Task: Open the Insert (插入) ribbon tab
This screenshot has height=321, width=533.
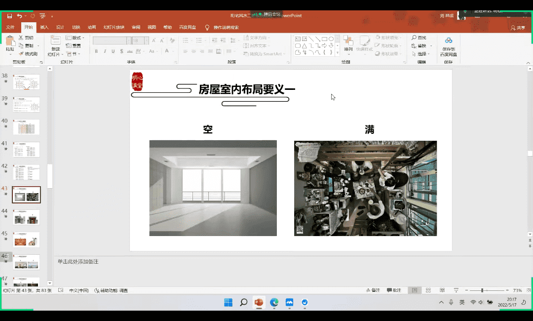Action: coord(44,27)
